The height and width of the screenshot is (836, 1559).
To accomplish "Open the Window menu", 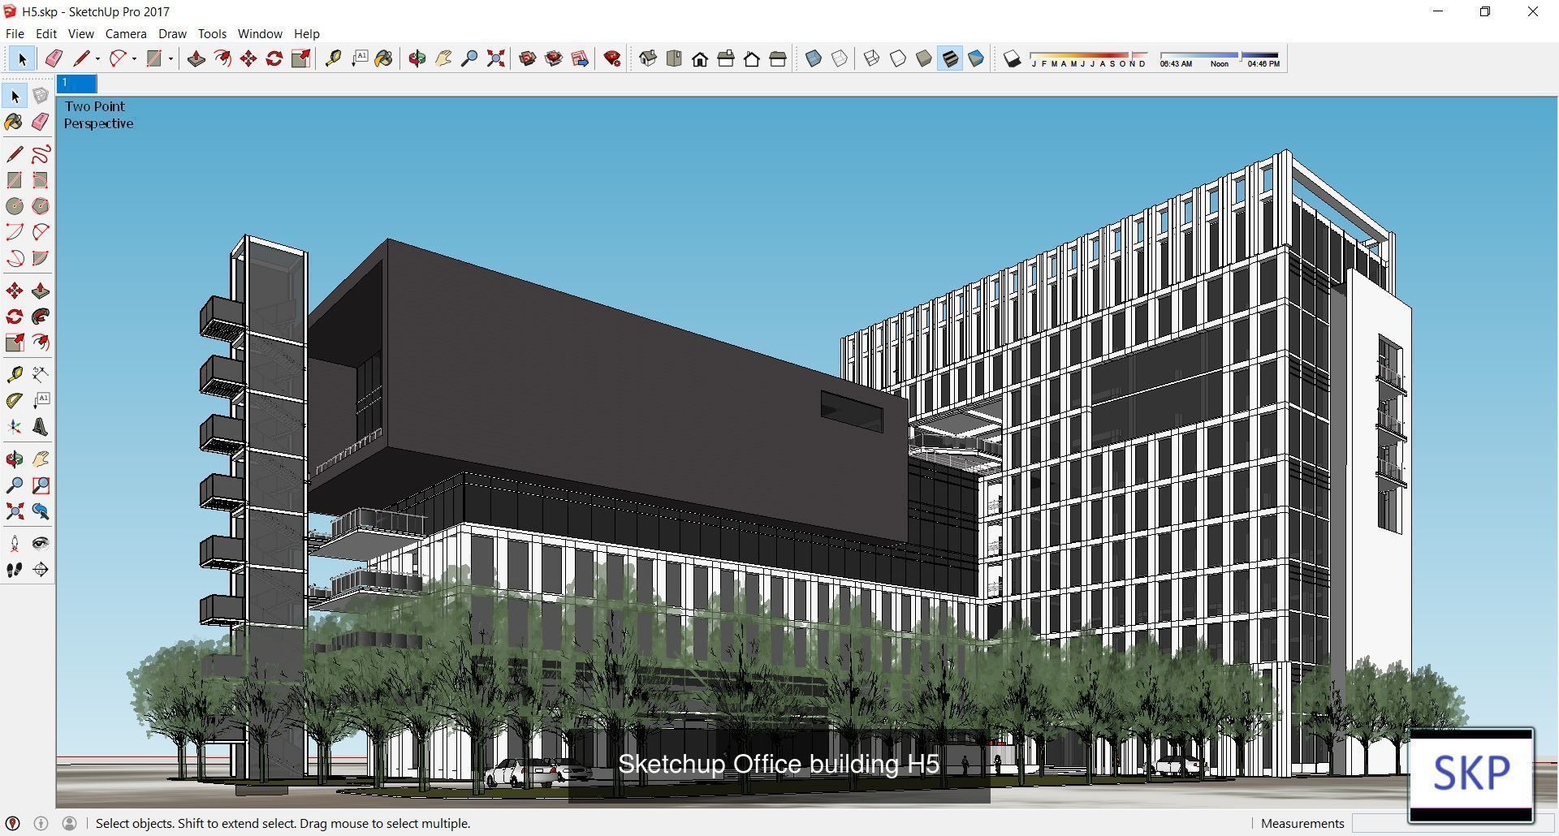I will 260,33.
